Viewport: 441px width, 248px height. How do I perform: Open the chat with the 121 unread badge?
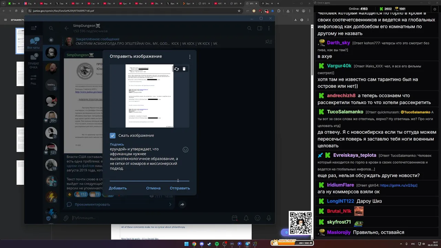[x=51, y=148]
